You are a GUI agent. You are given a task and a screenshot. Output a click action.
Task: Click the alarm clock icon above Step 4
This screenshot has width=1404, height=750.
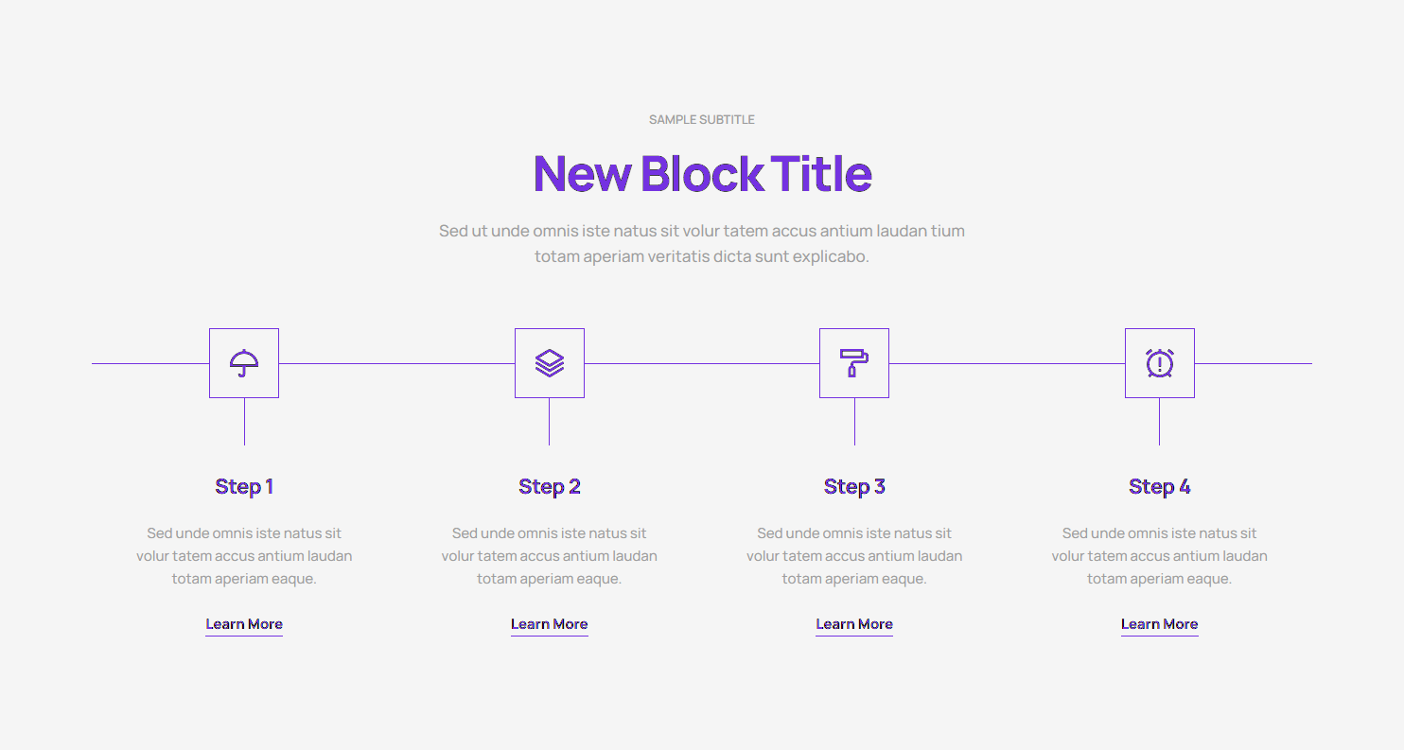1160,363
